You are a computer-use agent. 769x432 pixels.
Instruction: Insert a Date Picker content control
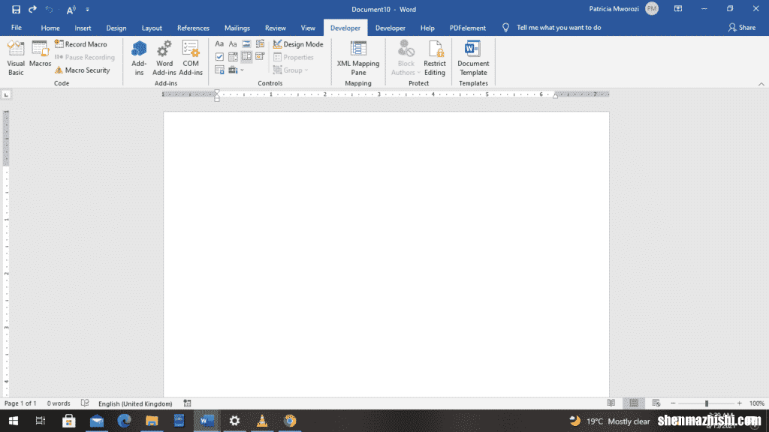click(260, 57)
